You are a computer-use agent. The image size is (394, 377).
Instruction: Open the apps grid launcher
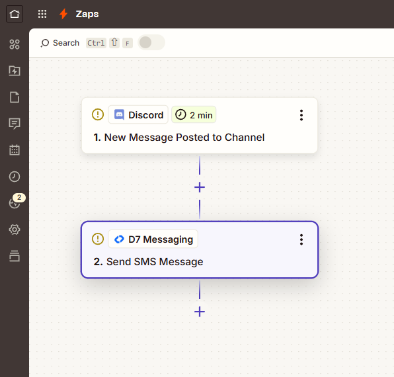[42, 14]
